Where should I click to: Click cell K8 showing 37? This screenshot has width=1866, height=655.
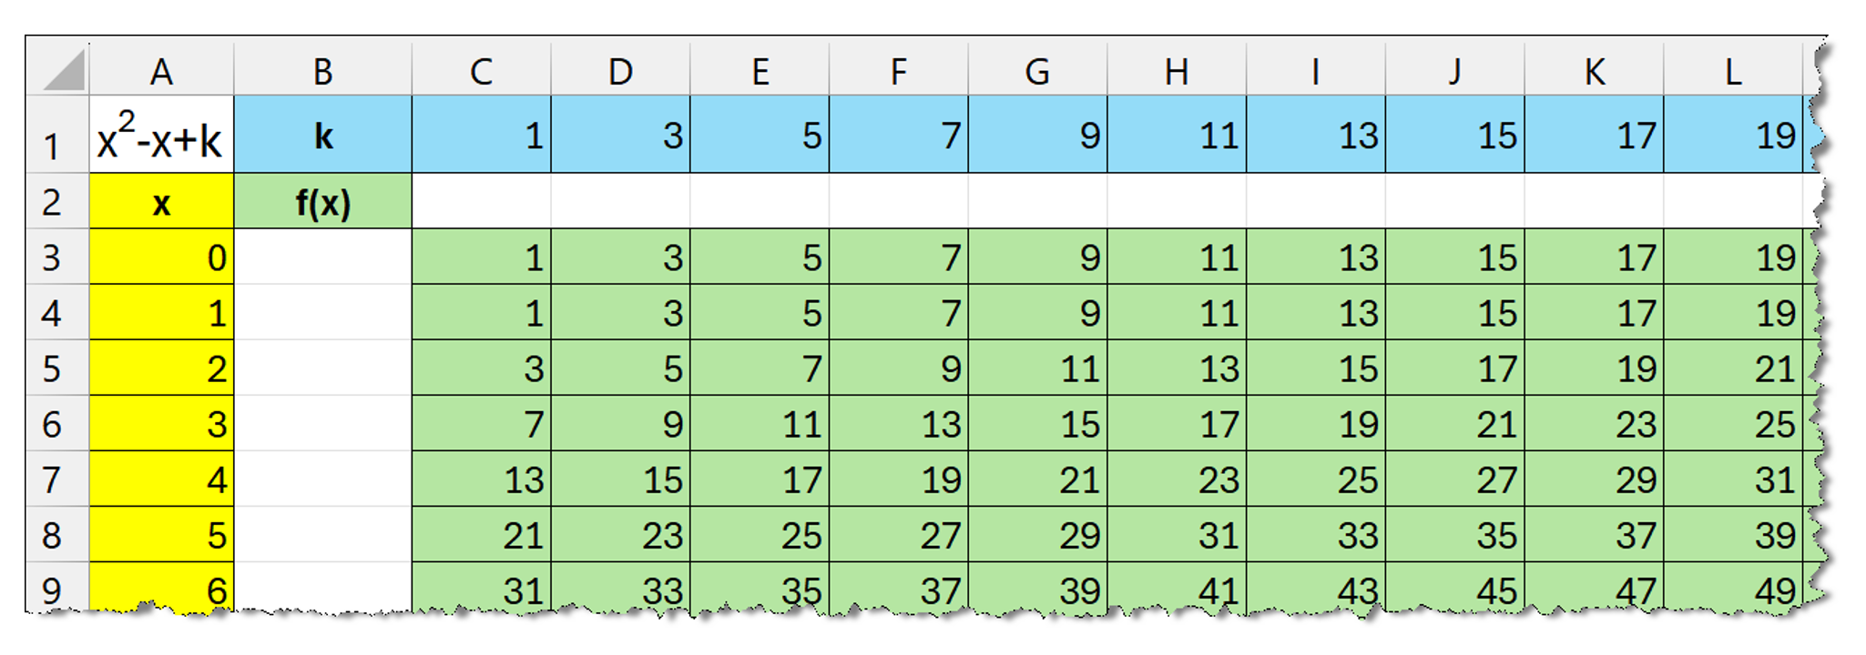click(x=1594, y=535)
